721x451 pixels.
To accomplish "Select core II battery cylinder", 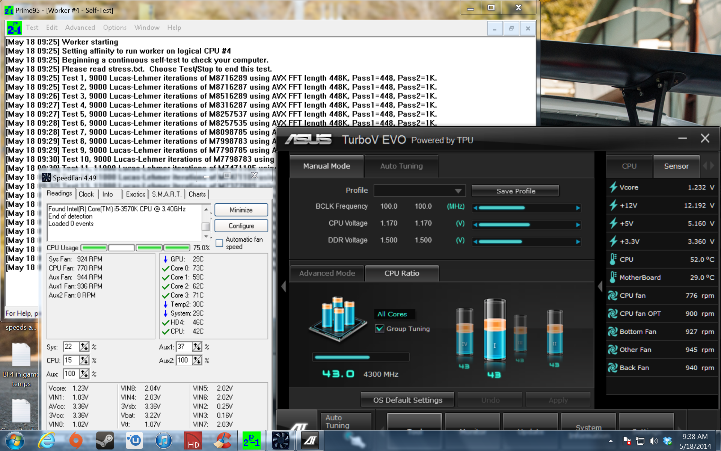I will point(555,332).
